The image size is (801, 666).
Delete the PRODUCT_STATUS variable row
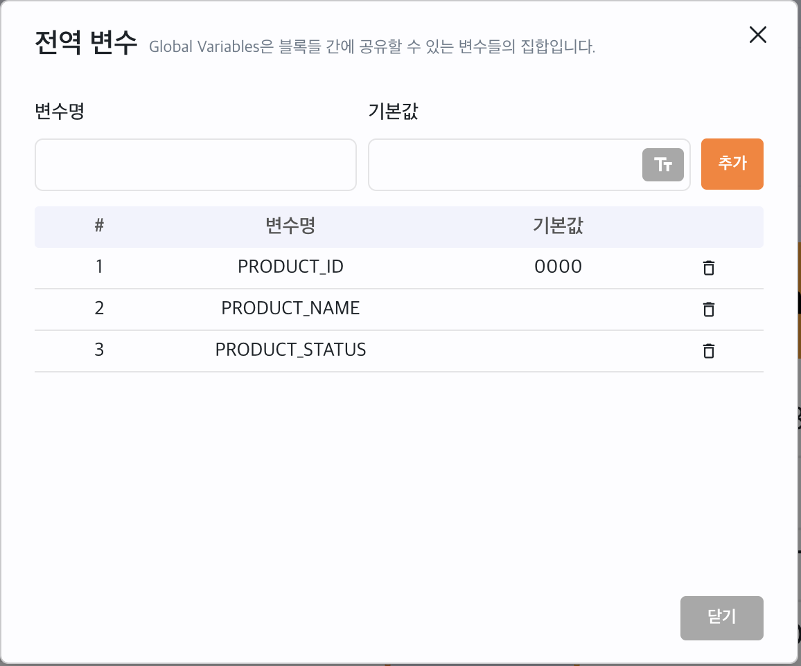point(709,350)
